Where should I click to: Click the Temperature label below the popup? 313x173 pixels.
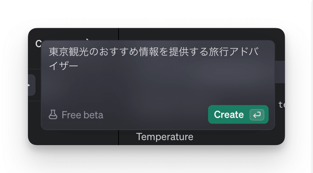(x=165, y=137)
